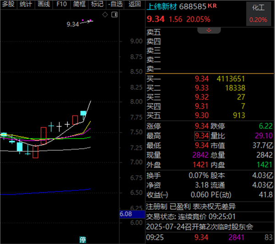This screenshot has width=275, height=244.
Task: Click the 标记 mark button
Action: [97, 4]
